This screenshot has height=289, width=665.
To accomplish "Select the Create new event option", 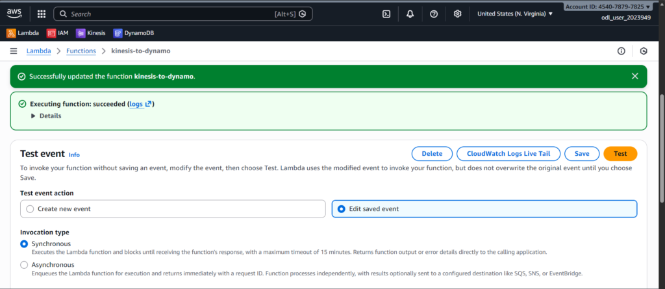I will pos(30,208).
